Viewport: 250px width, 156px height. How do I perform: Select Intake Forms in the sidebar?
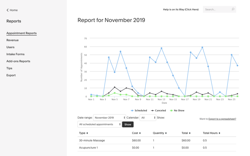click(x=15, y=54)
